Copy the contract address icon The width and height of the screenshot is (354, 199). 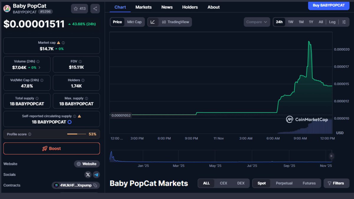[95, 185]
